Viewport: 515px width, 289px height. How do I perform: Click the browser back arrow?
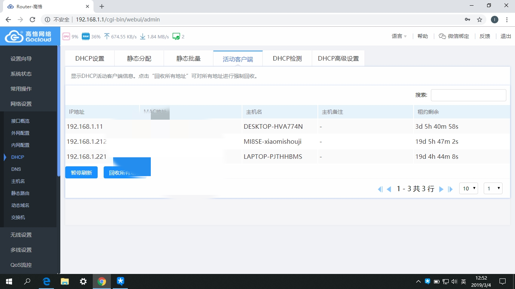[x=8, y=20]
